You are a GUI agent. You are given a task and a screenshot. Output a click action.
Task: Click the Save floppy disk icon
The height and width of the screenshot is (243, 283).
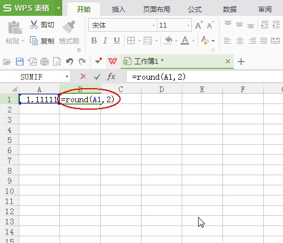(x=20, y=62)
